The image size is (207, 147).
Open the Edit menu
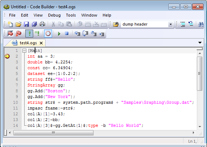pyautogui.click(x=25, y=15)
